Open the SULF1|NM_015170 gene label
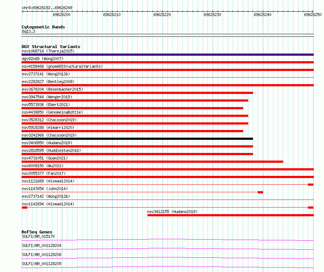The width and height of the screenshot is (324, 272). 38,236
